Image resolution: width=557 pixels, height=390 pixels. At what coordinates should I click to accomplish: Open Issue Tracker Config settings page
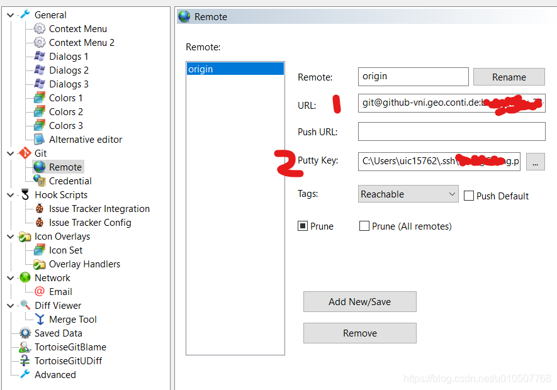click(90, 223)
